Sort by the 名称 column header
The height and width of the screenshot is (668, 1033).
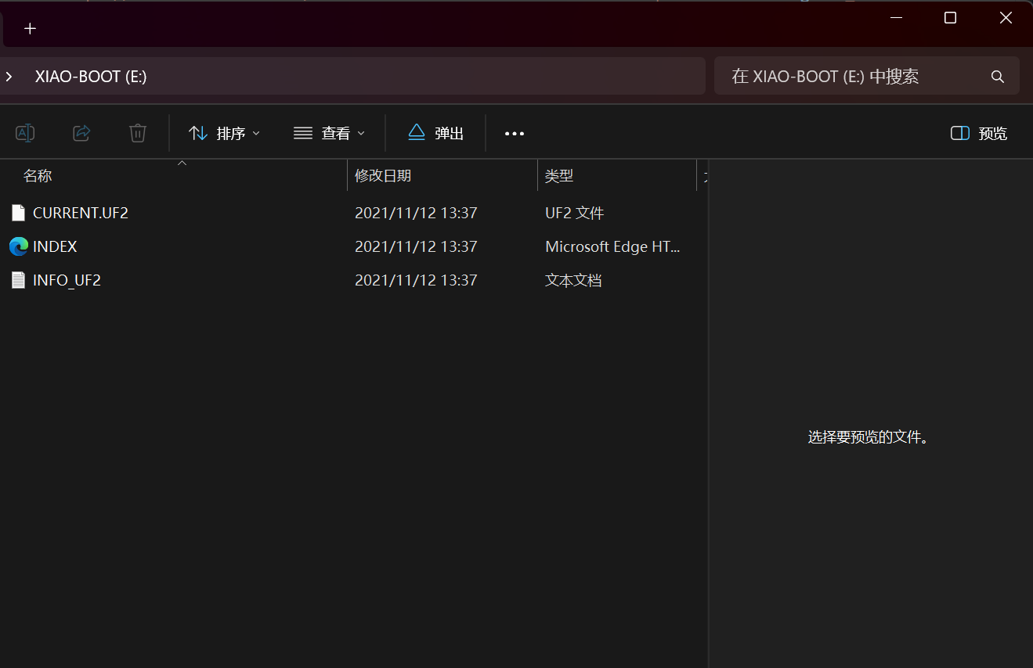[38, 176]
